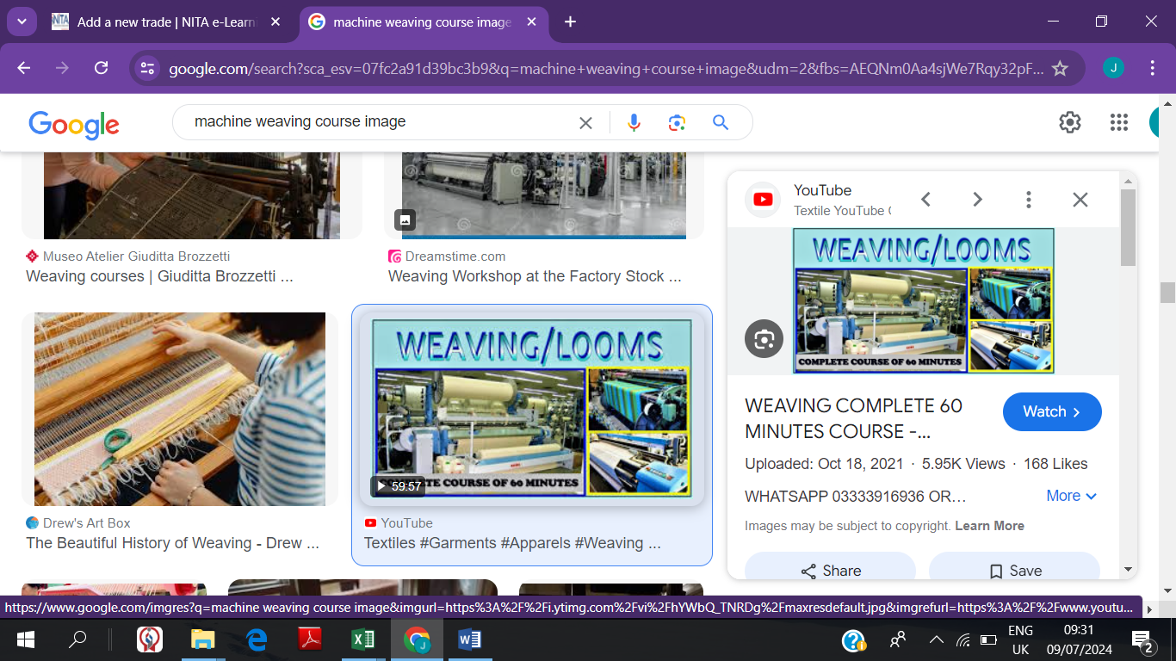Close the image preview panel

pos(1080,200)
